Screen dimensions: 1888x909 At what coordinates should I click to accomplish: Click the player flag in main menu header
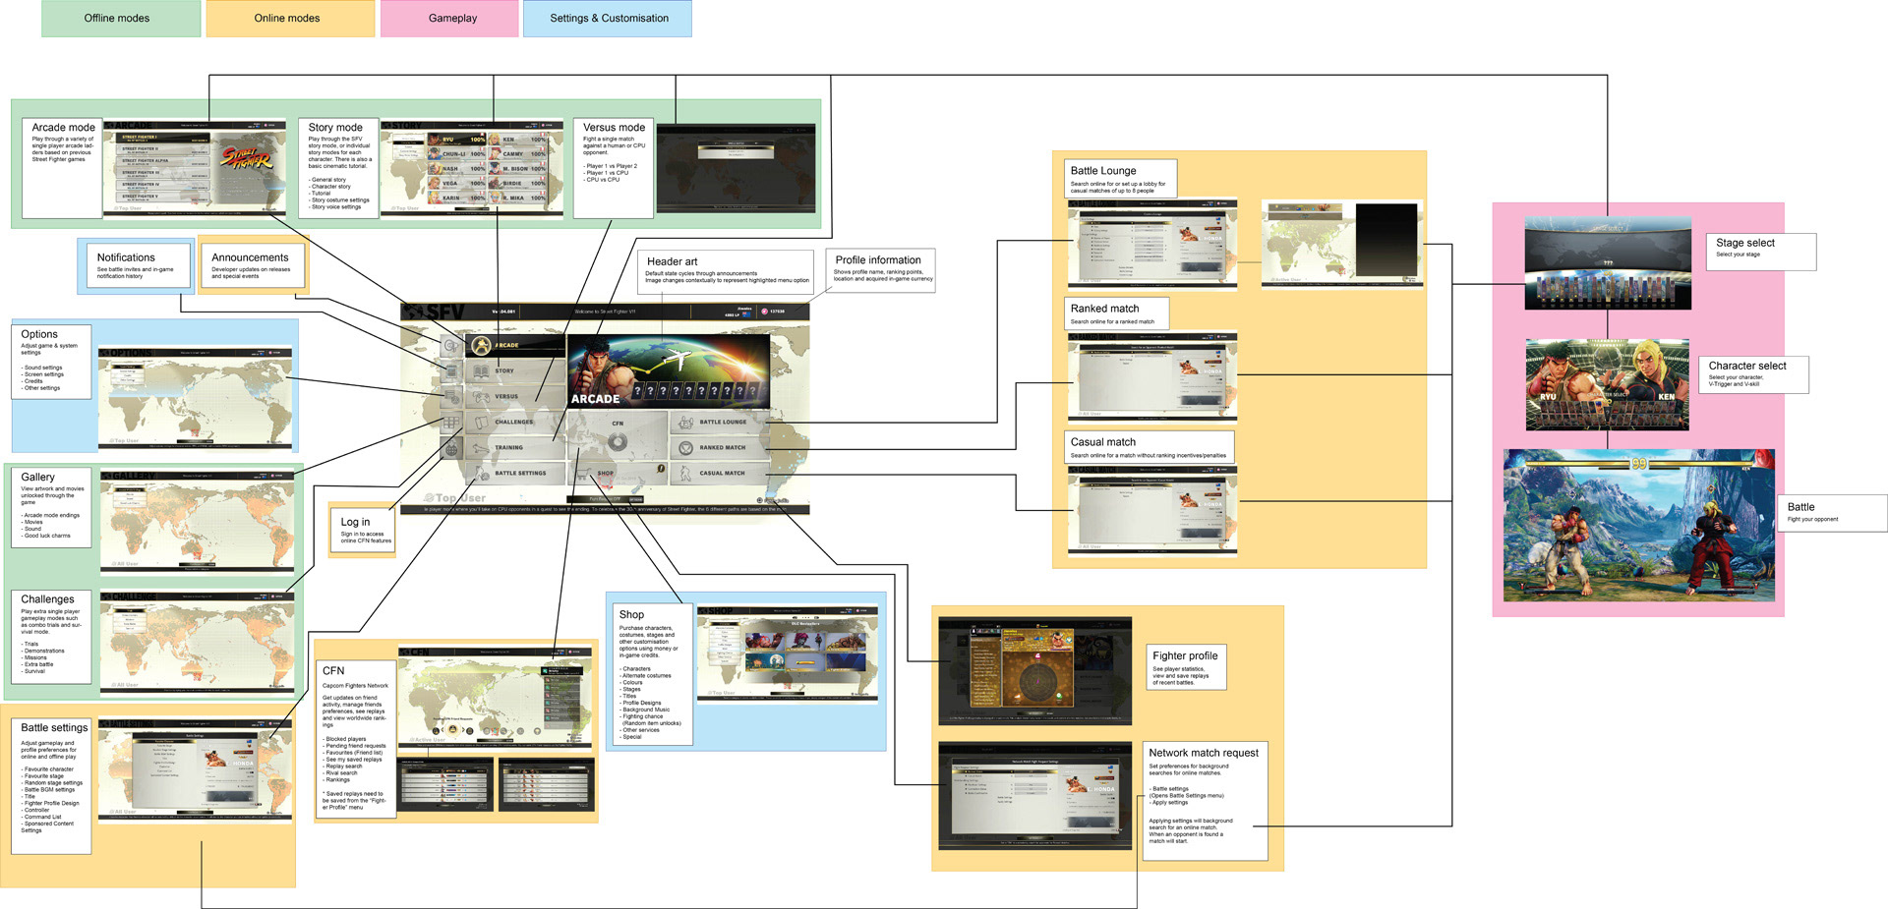746,314
